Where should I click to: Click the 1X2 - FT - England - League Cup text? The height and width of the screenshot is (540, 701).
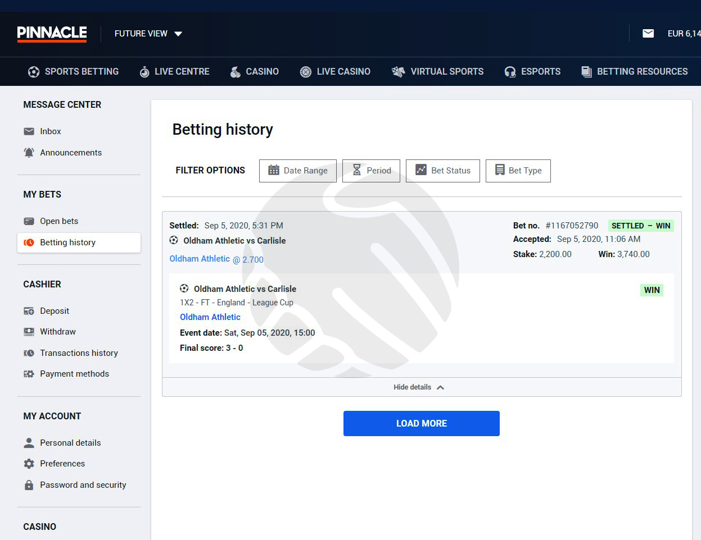pos(237,303)
